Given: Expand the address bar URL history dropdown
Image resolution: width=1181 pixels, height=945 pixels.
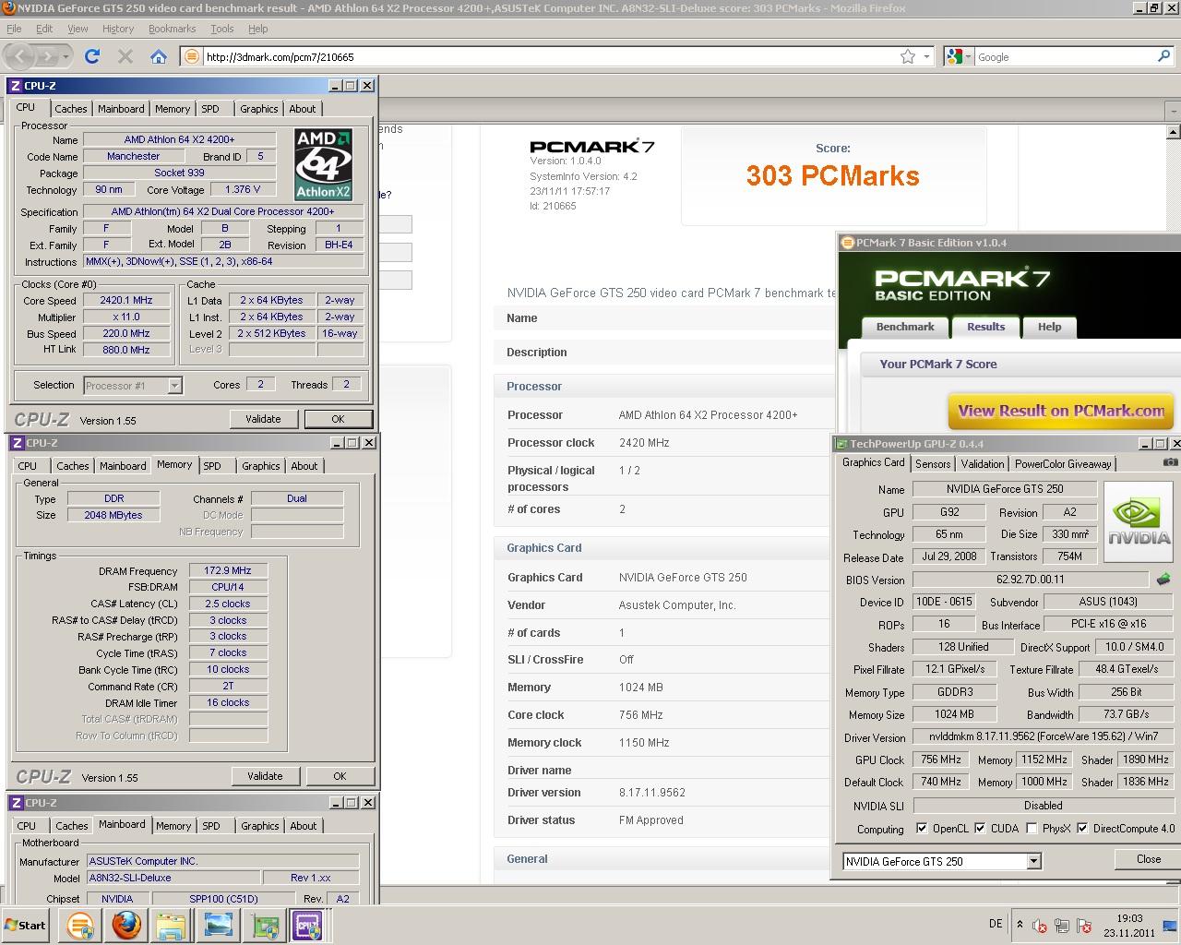Looking at the screenshot, I should tap(927, 56).
